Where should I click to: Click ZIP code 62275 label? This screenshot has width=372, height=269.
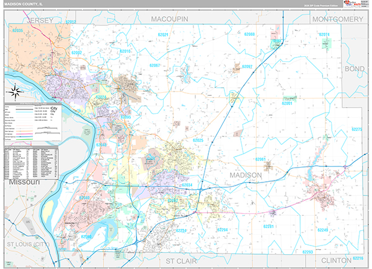point(356,130)
